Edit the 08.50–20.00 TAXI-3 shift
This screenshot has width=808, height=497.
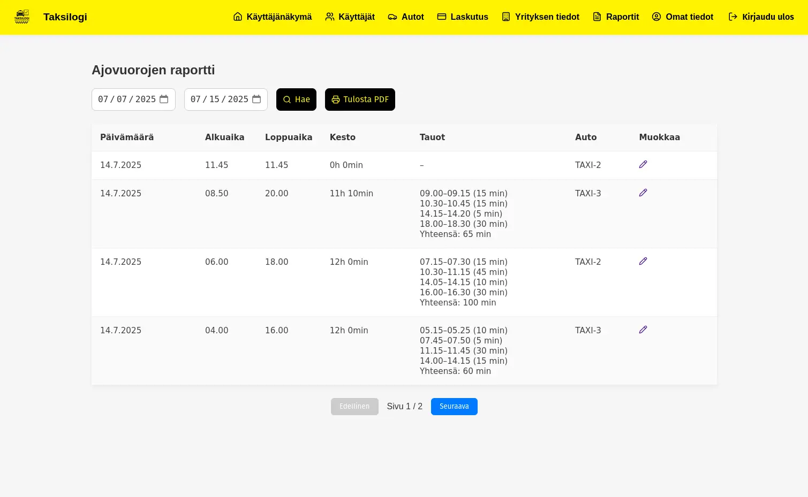(643, 193)
